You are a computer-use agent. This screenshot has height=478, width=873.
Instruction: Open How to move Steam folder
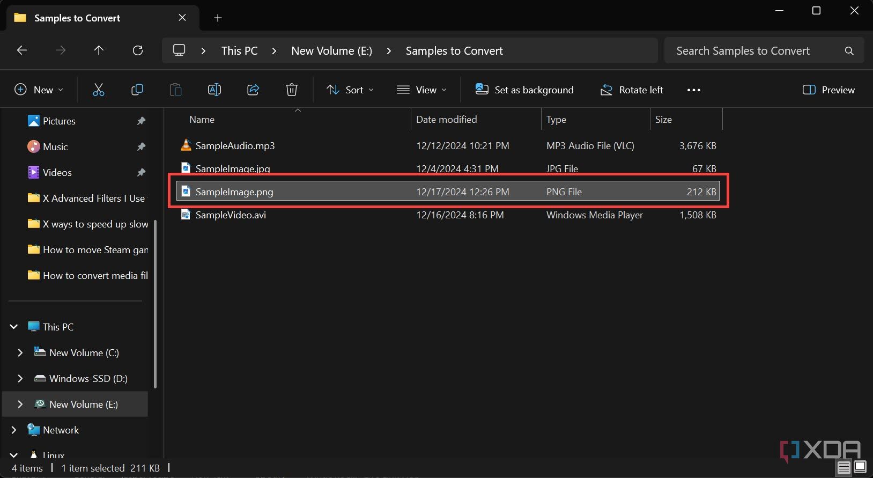(x=87, y=249)
